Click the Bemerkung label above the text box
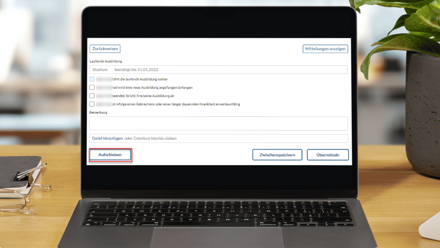Viewport: 440px width, 248px height. click(98, 112)
